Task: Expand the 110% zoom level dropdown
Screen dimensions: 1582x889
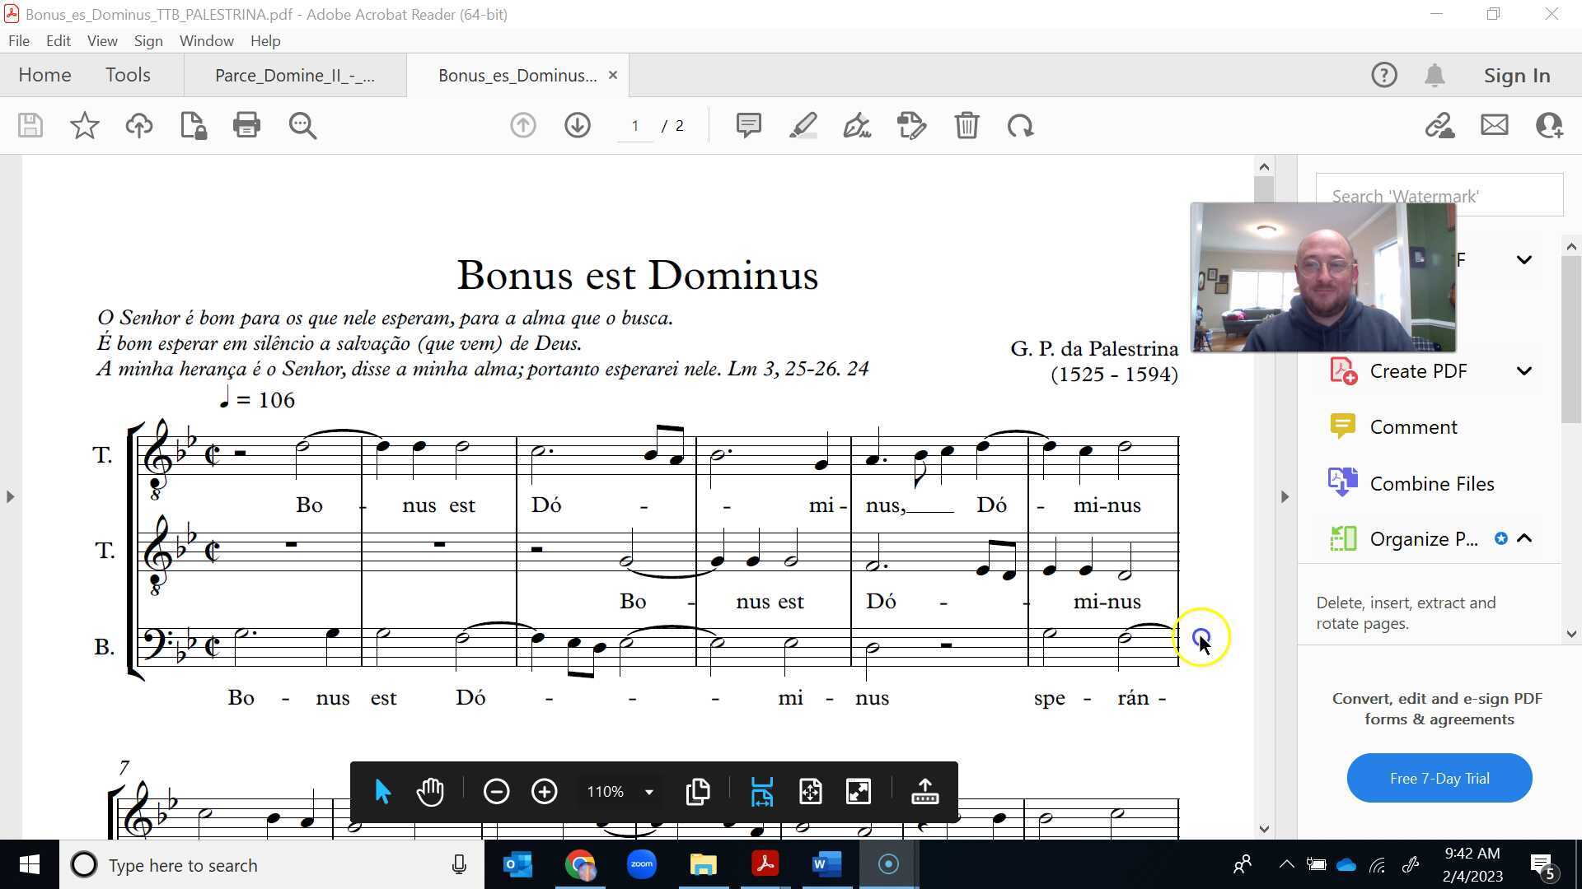Action: click(x=649, y=791)
